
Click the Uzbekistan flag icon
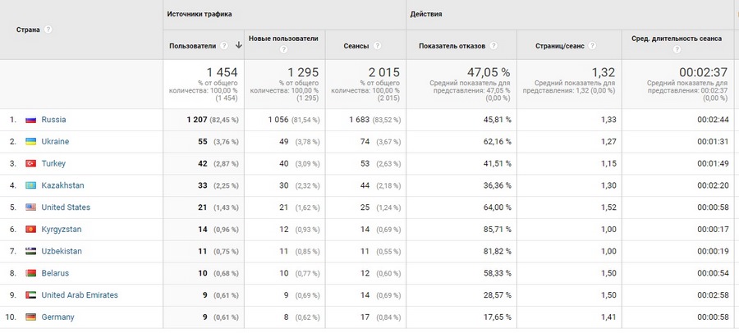coord(30,251)
